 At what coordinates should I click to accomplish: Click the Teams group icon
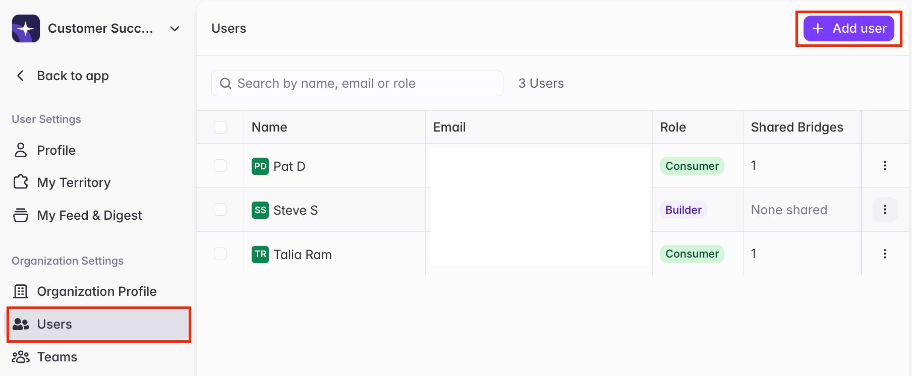[21, 357]
